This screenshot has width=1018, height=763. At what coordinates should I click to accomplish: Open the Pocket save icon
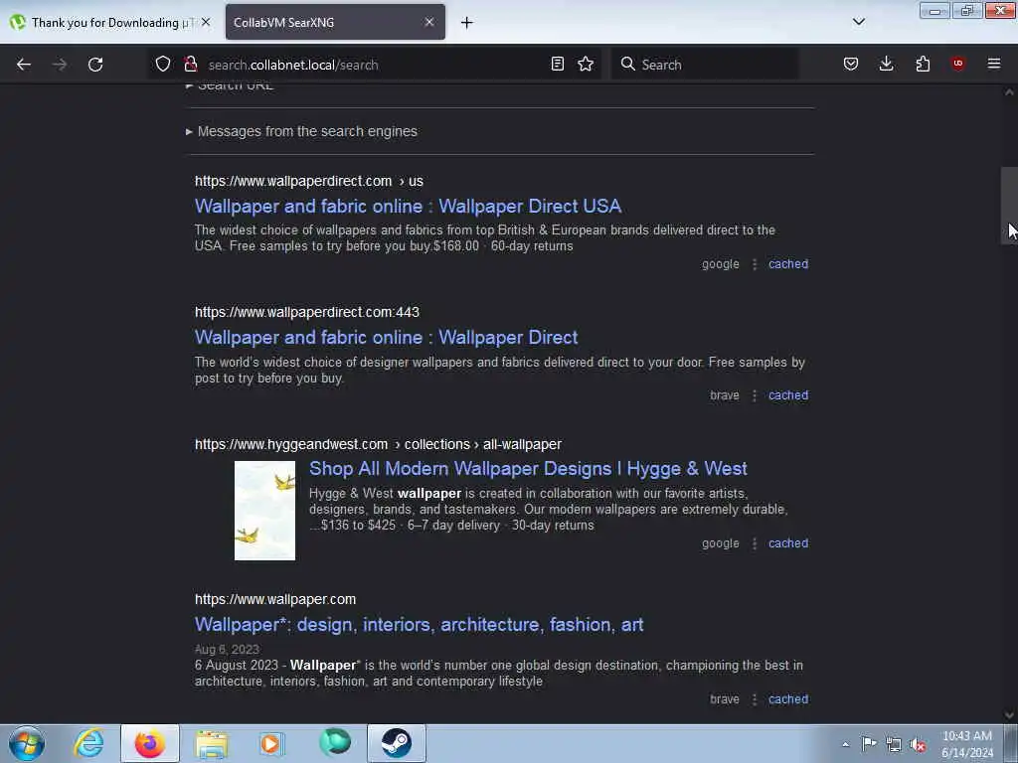[x=851, y=64]
